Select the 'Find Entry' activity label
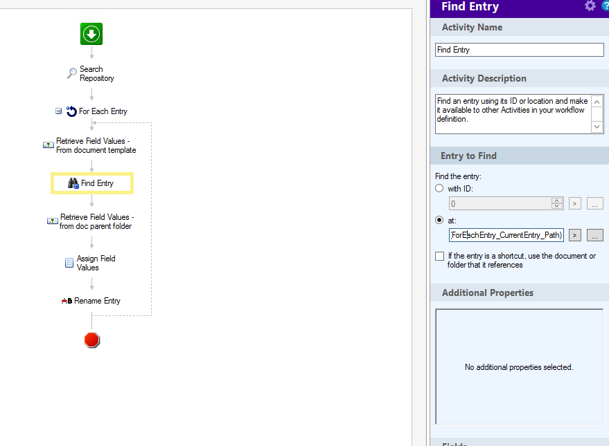609x446 pixels. [97, 183]
